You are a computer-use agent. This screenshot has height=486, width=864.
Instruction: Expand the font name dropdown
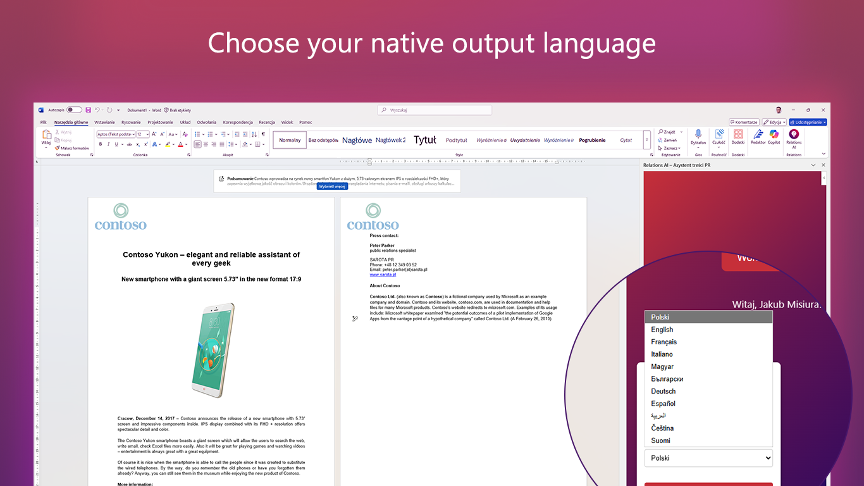(x=133, y=134)
